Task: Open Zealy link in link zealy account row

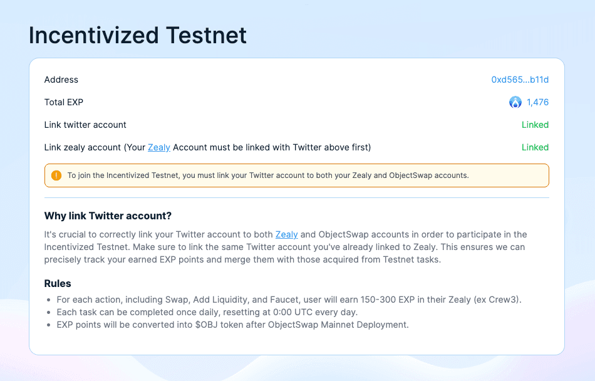Action: 159,147
